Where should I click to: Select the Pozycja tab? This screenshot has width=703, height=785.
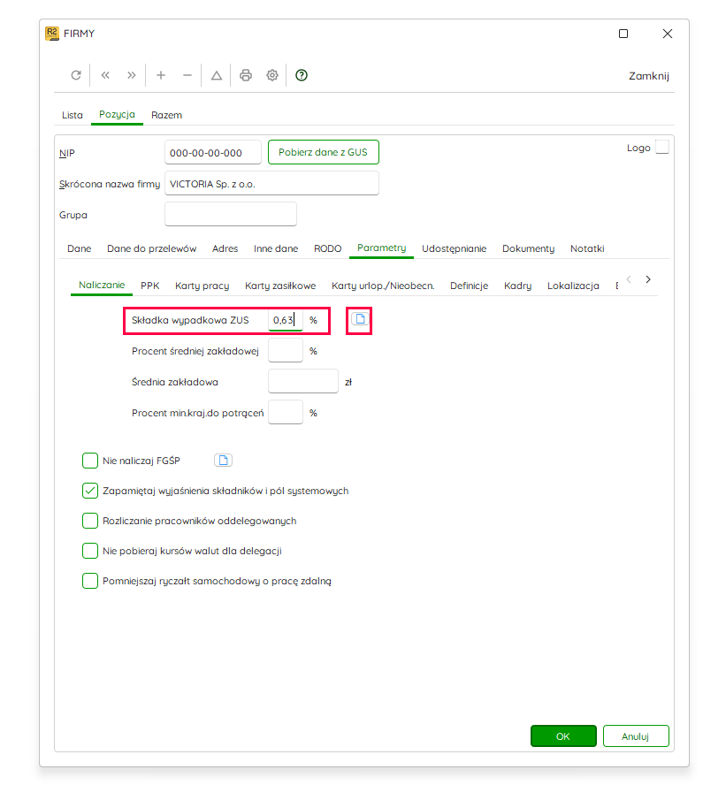pos(117,115)
